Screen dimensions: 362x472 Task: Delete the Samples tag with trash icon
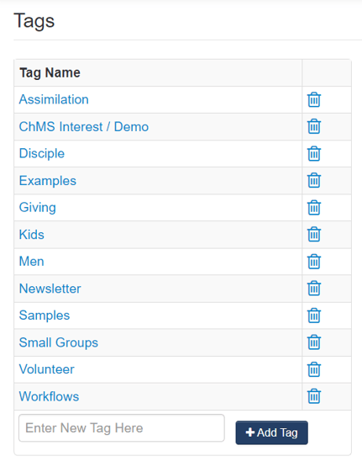(x=314, y=316)
